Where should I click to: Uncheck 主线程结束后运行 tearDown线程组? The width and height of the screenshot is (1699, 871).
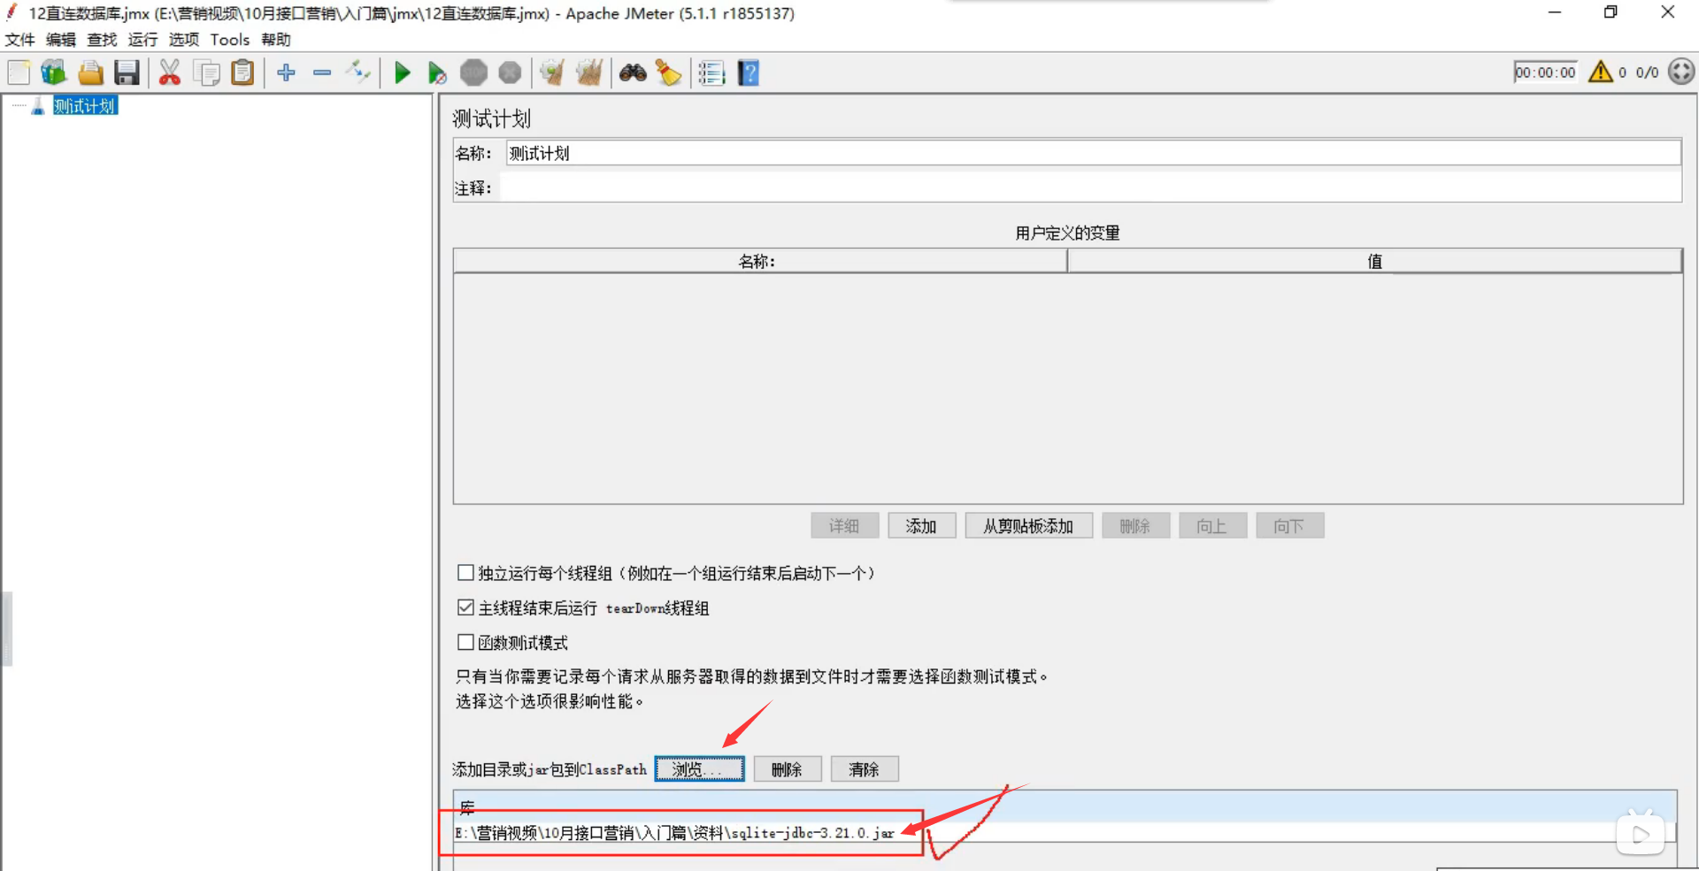(x=465, y=607)
